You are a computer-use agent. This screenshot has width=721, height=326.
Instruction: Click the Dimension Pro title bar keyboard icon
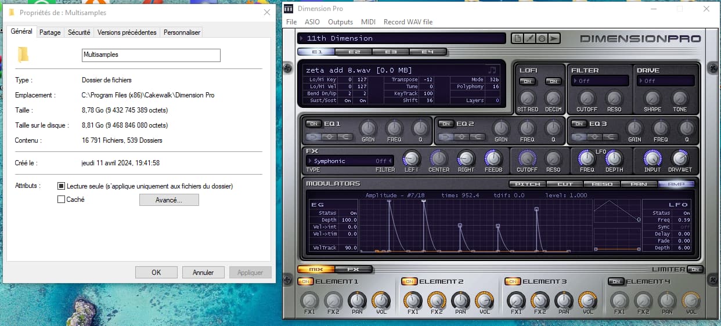pyautogui.click(x=289, y=9)
